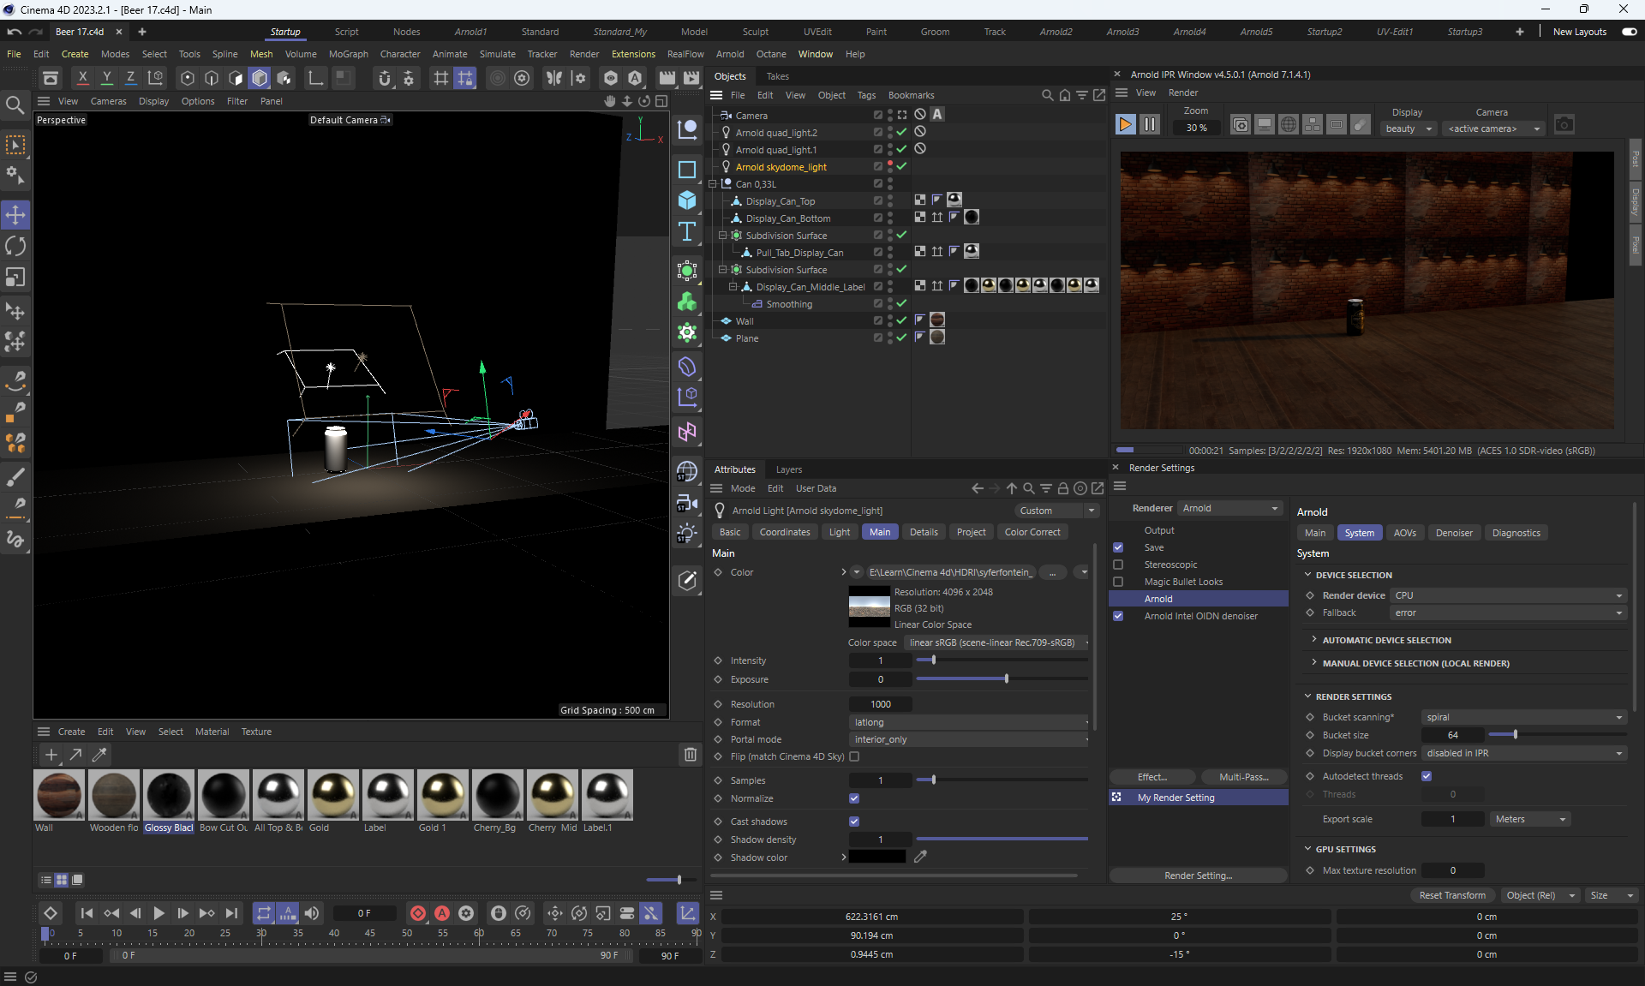Disable the Cast shadows checkbox
This screenshot has width=1645, height=986.
[x=854, y=822]
